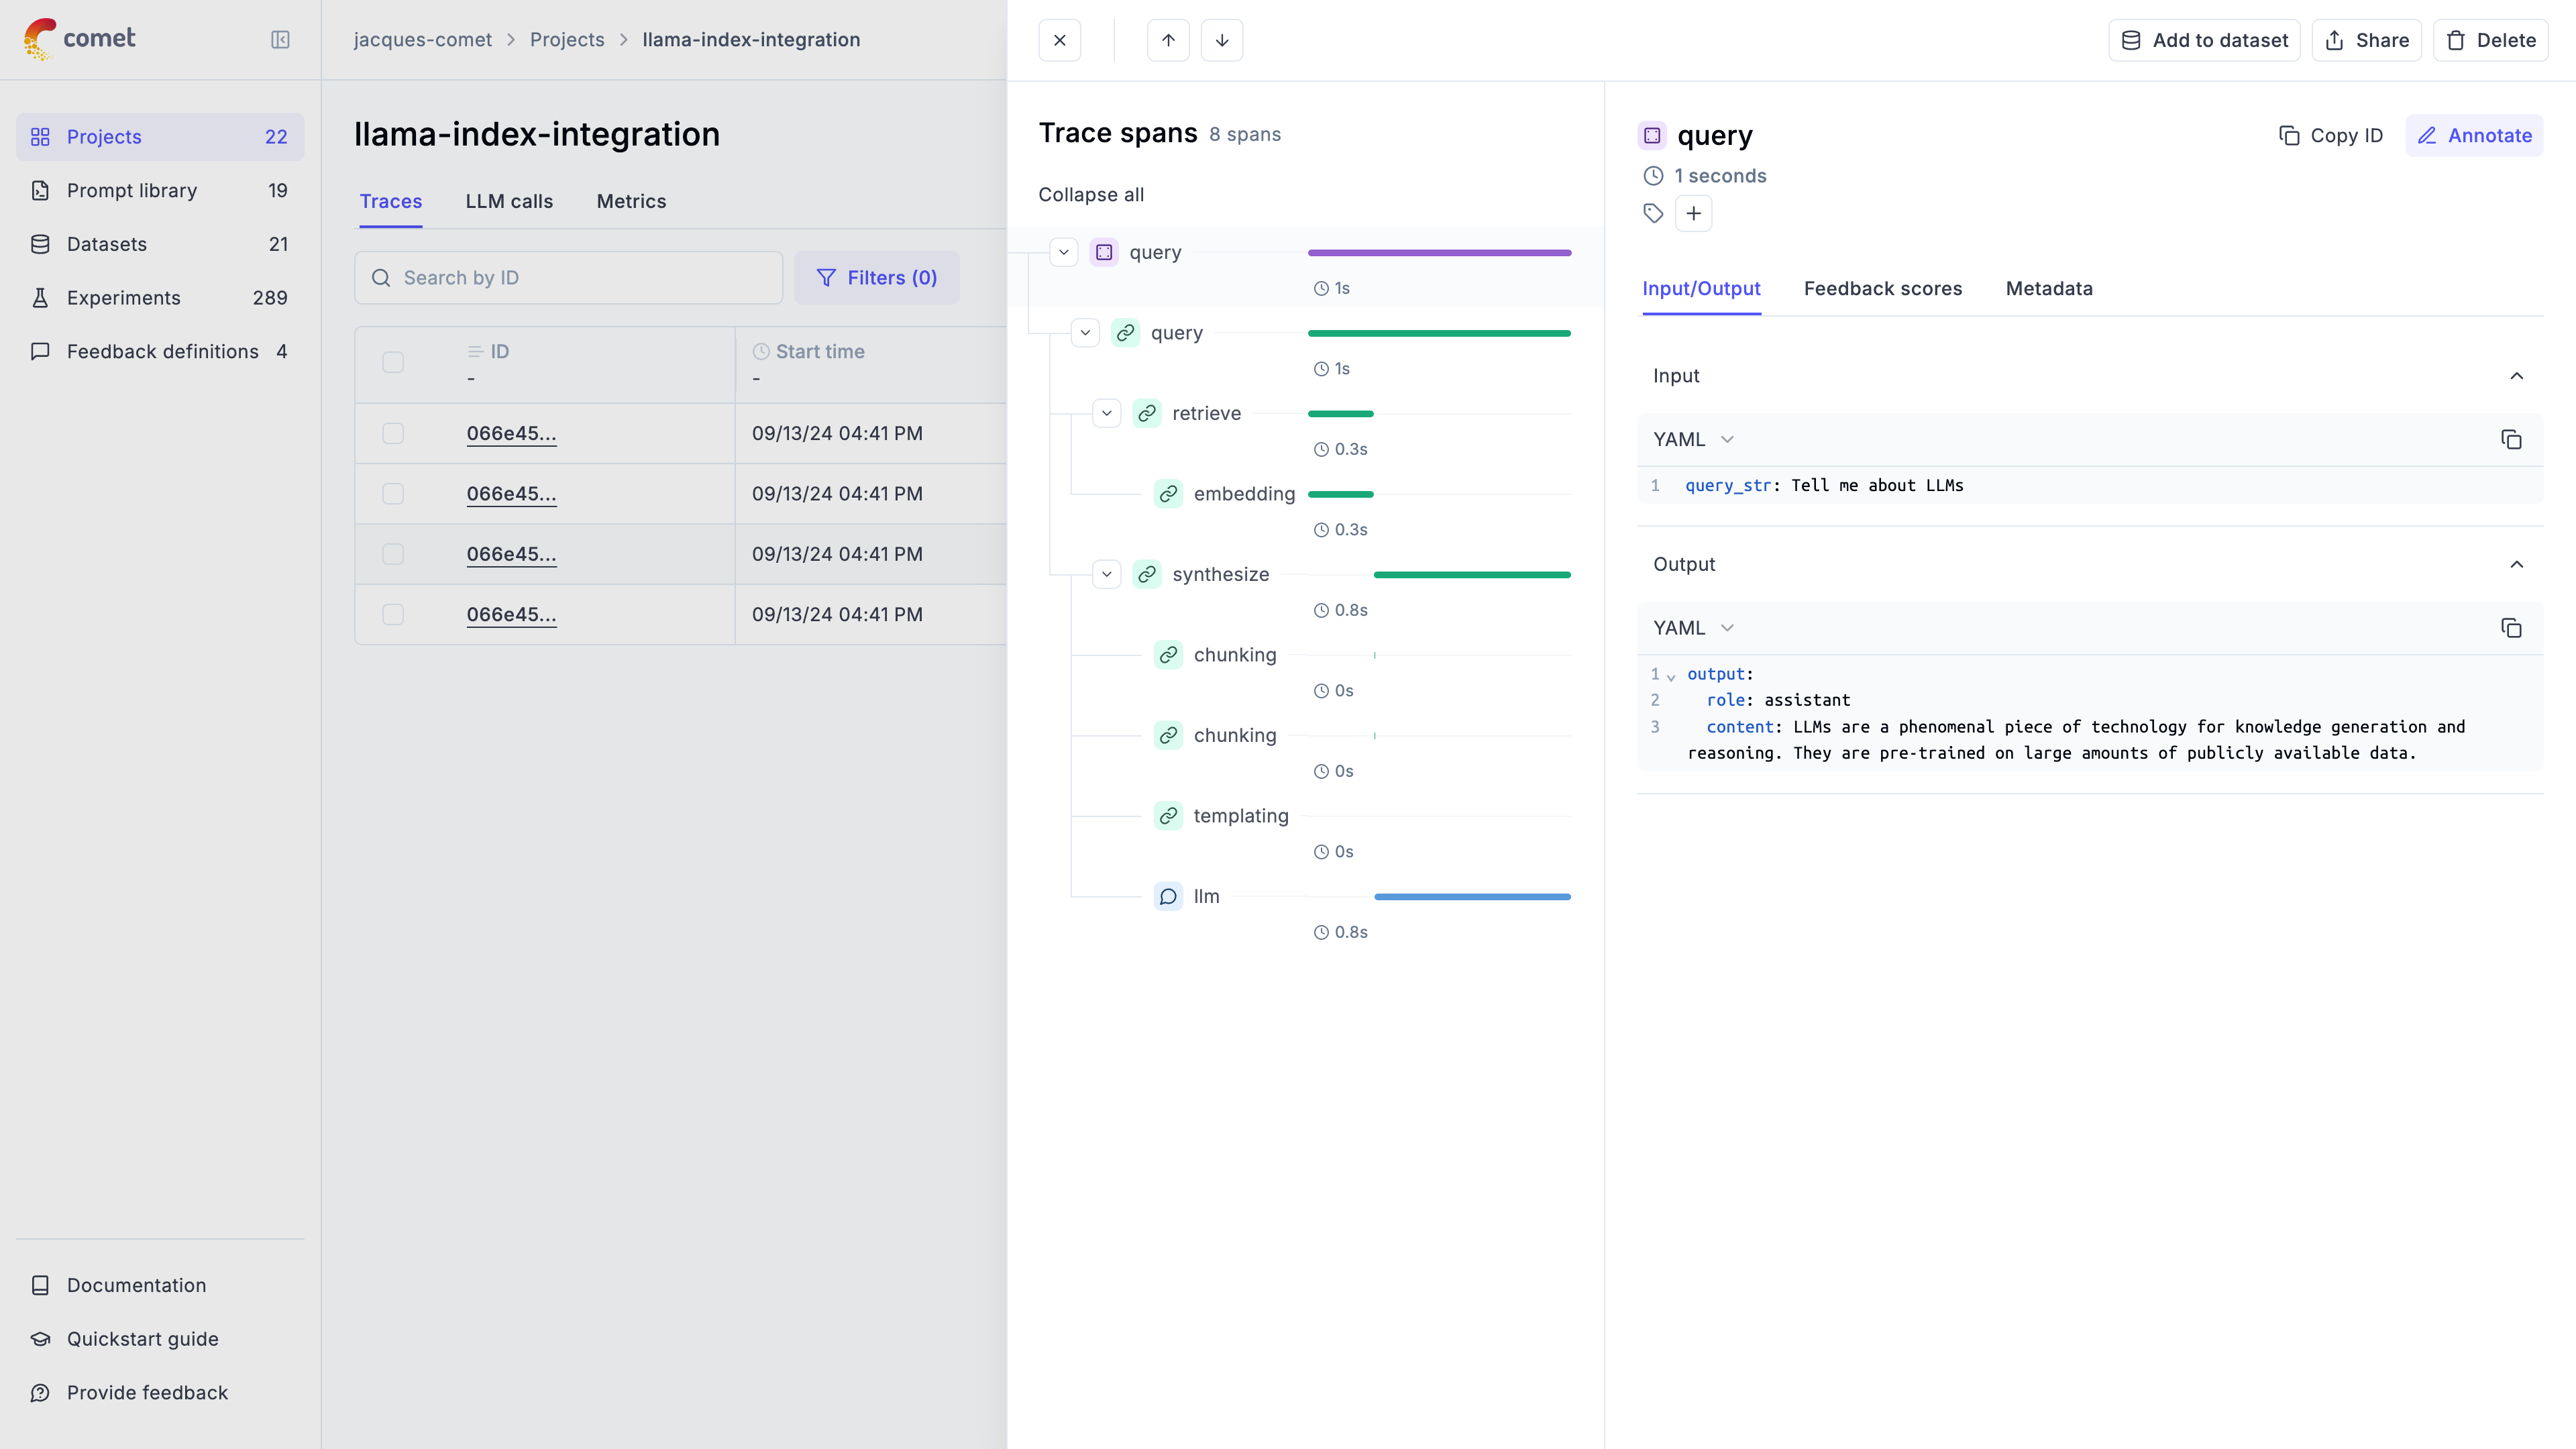2576x1449 pixels.
Task: Select the last trace row checkbox
Action: [393, 614]
